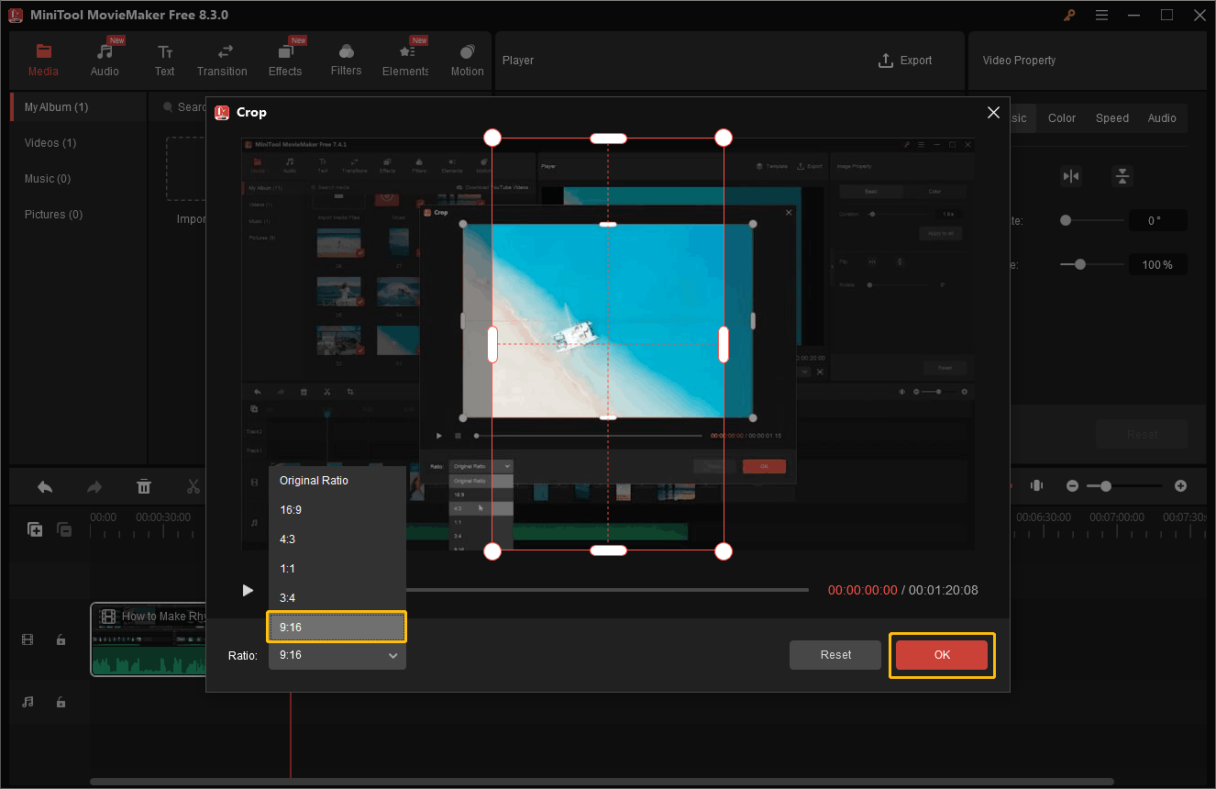
Task: Play the crop preview video
Action: 248,590
